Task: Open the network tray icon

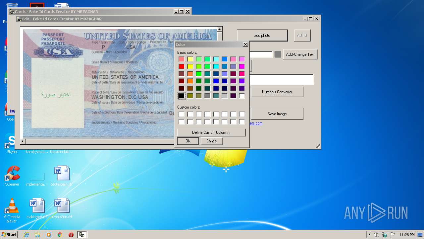Action: tap(385, 235)
